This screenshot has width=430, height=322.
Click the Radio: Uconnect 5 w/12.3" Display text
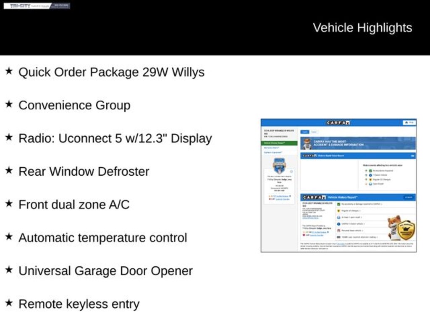pos(115,138)
